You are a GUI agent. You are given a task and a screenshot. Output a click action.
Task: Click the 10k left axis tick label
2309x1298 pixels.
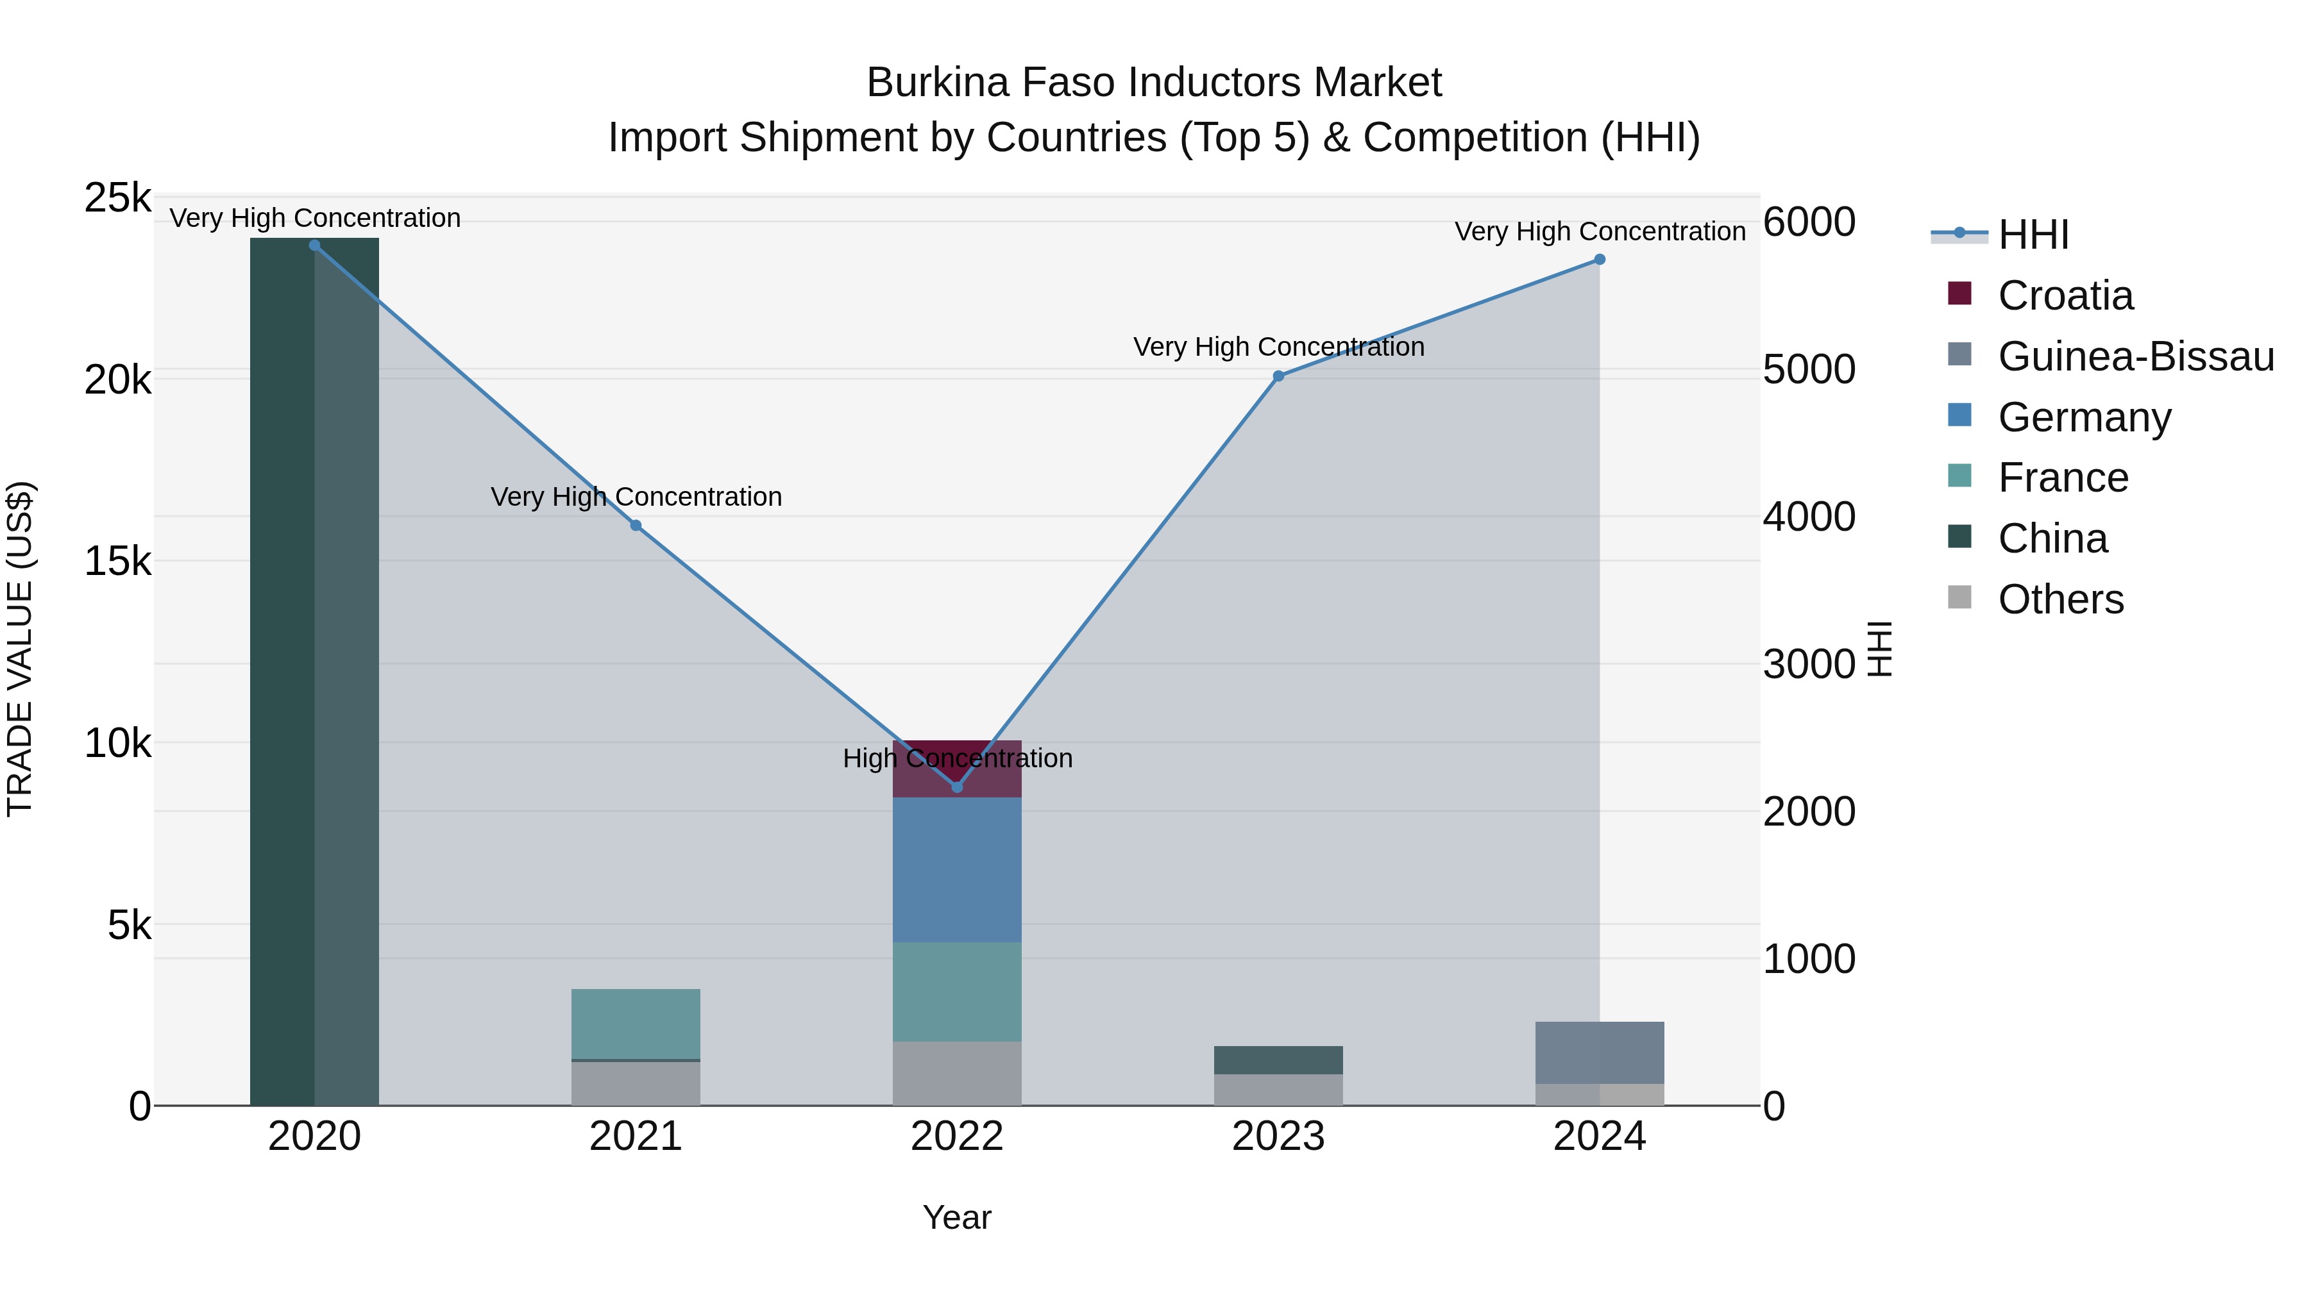pos(117,744)
